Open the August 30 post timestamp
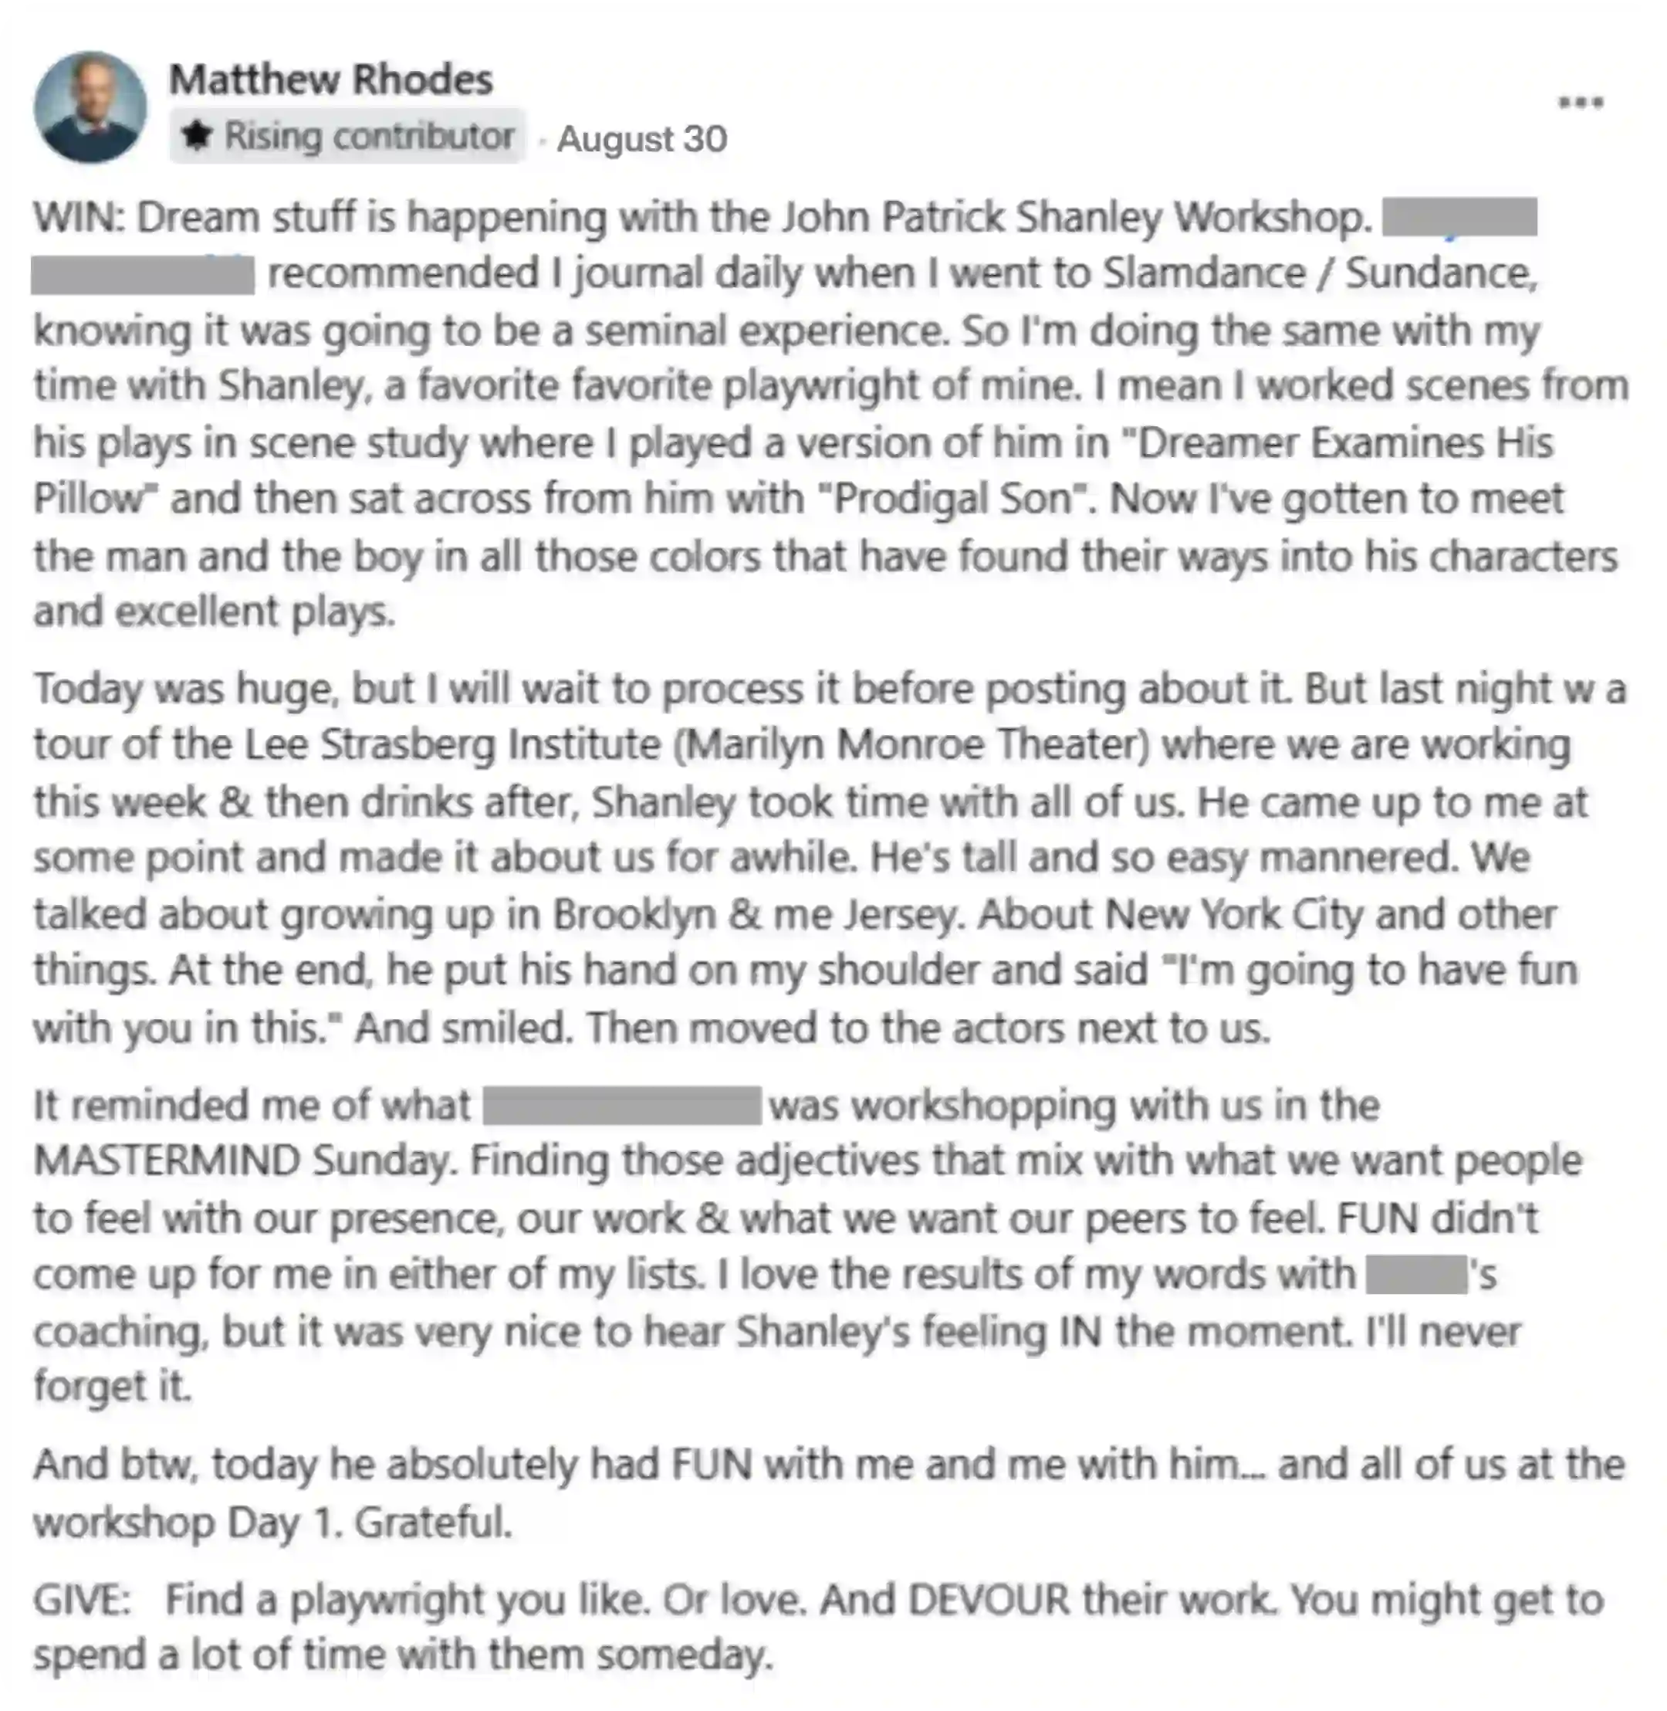This screenshot has height=1711, width=1667. tap(642, 138)
